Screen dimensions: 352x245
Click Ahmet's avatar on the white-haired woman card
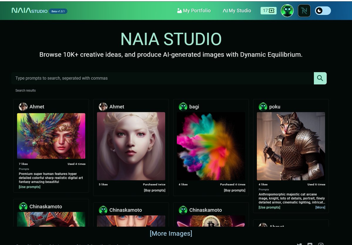103,107
